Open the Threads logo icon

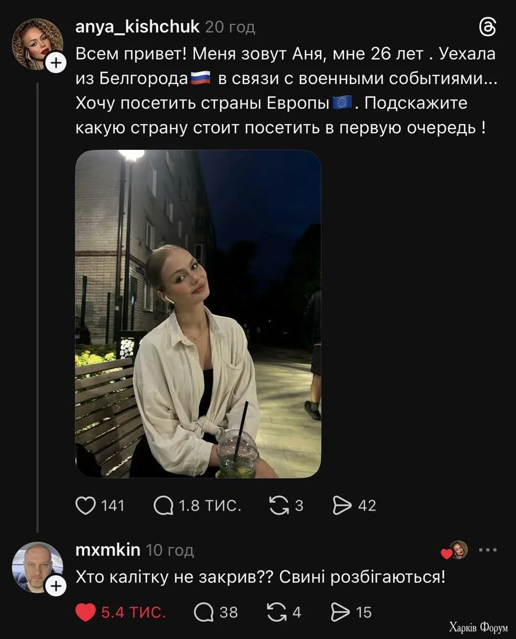point(487,27)
